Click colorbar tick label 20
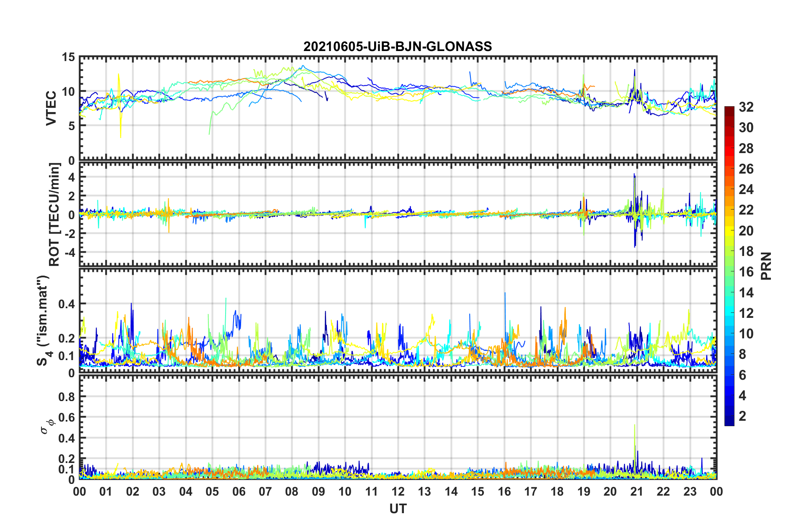796x532 pixels. 746,231
